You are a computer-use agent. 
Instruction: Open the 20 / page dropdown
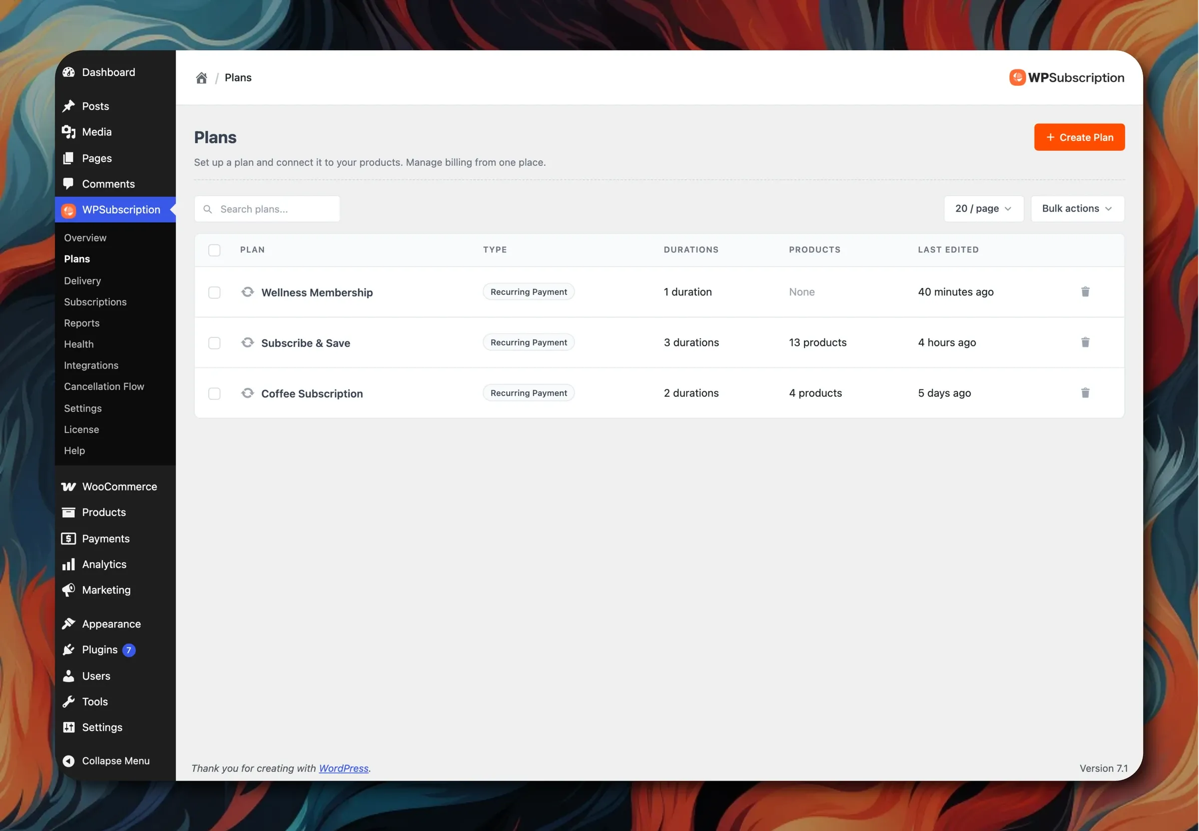[x=983, y=208]
